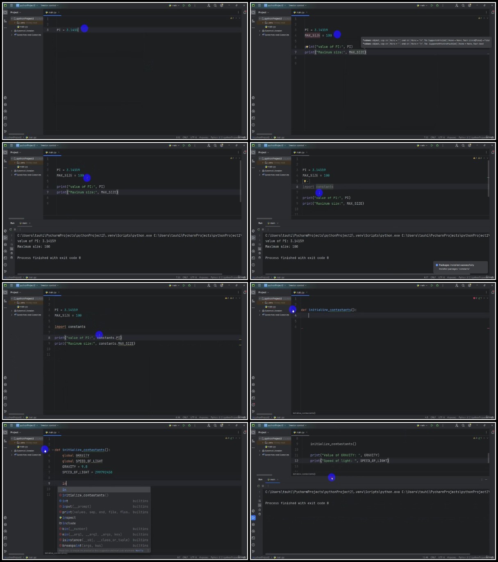Open completion popup's three-dot options menu
Viewport: 498px width, 562px height.
point(148,551)
